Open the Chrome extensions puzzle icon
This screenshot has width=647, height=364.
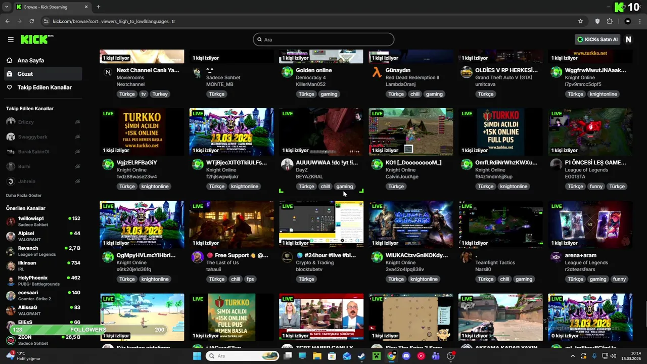pyautogui.click(x=610, y=21)
